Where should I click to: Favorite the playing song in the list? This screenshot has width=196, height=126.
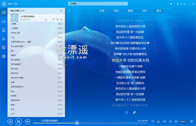pyautogui.click(x=53, y=20)
